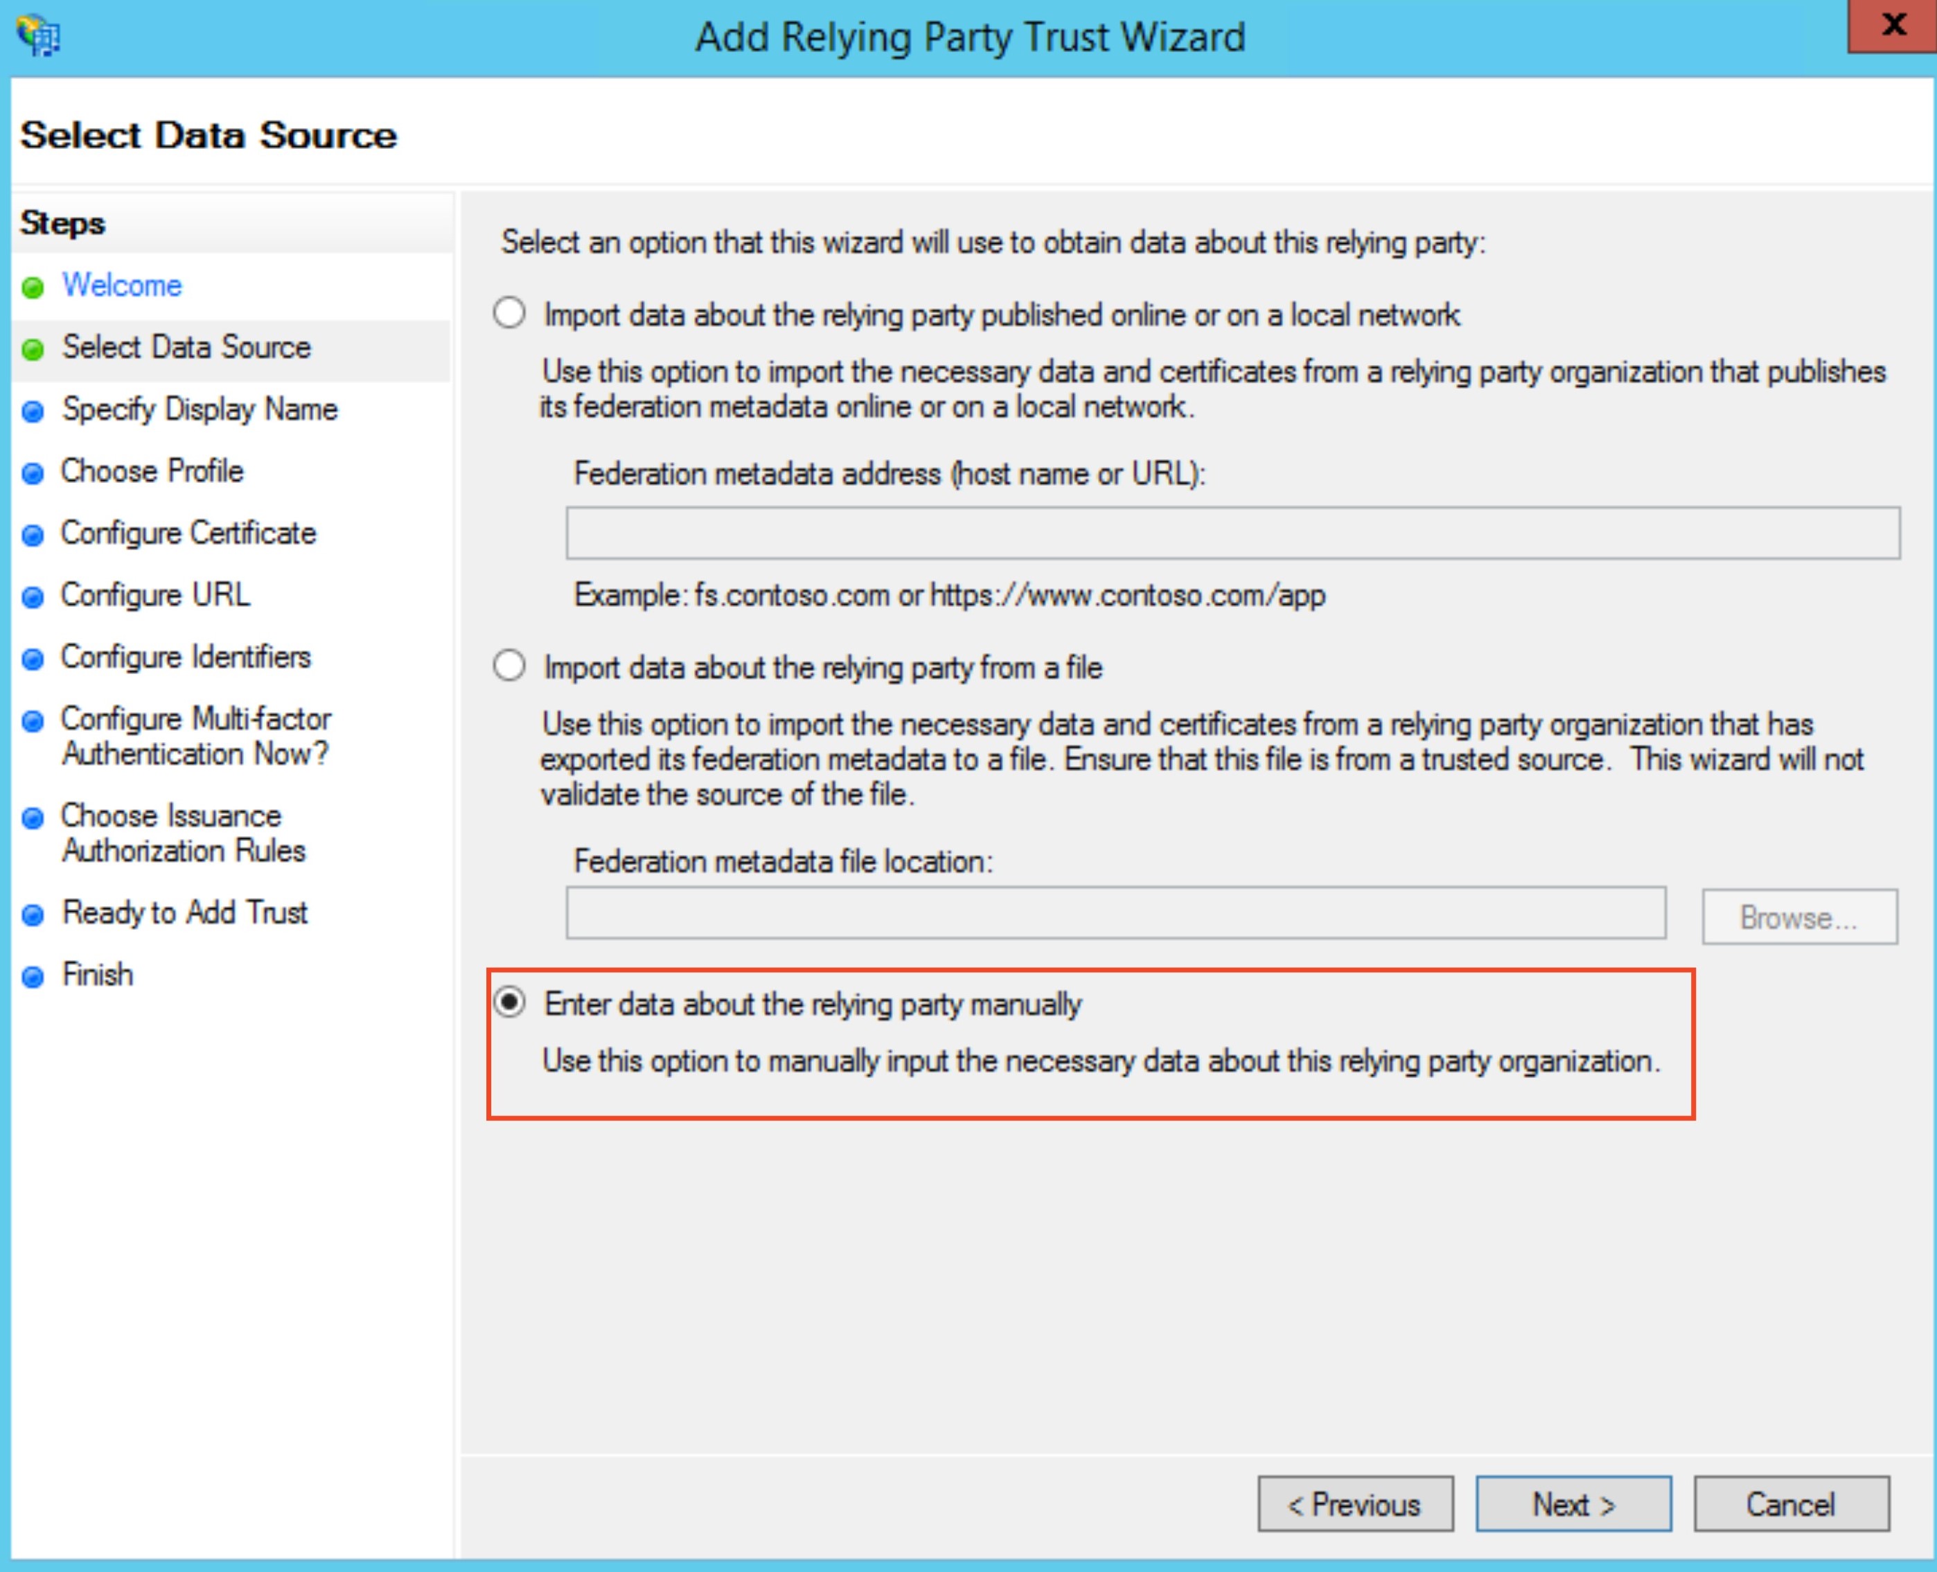Click the Federation metadata address field
The width and height of the screenshot is (1937, 1572).
tap(1232, 533)
